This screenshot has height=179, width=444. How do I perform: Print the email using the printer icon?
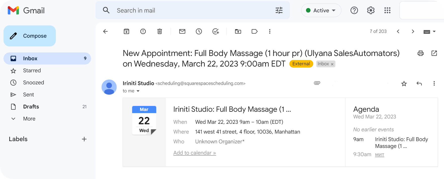click(420, 53)
